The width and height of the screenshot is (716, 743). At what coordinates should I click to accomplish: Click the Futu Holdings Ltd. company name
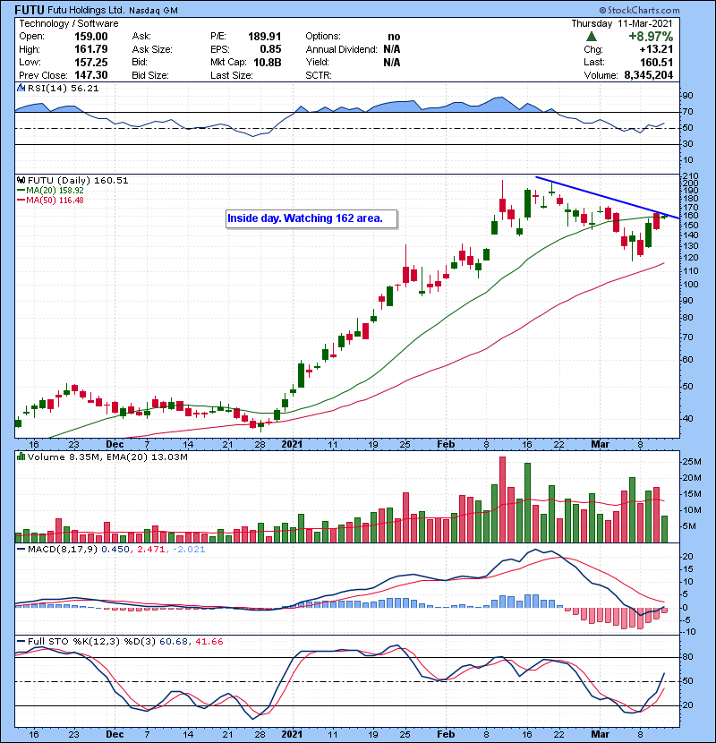(86, 11)
